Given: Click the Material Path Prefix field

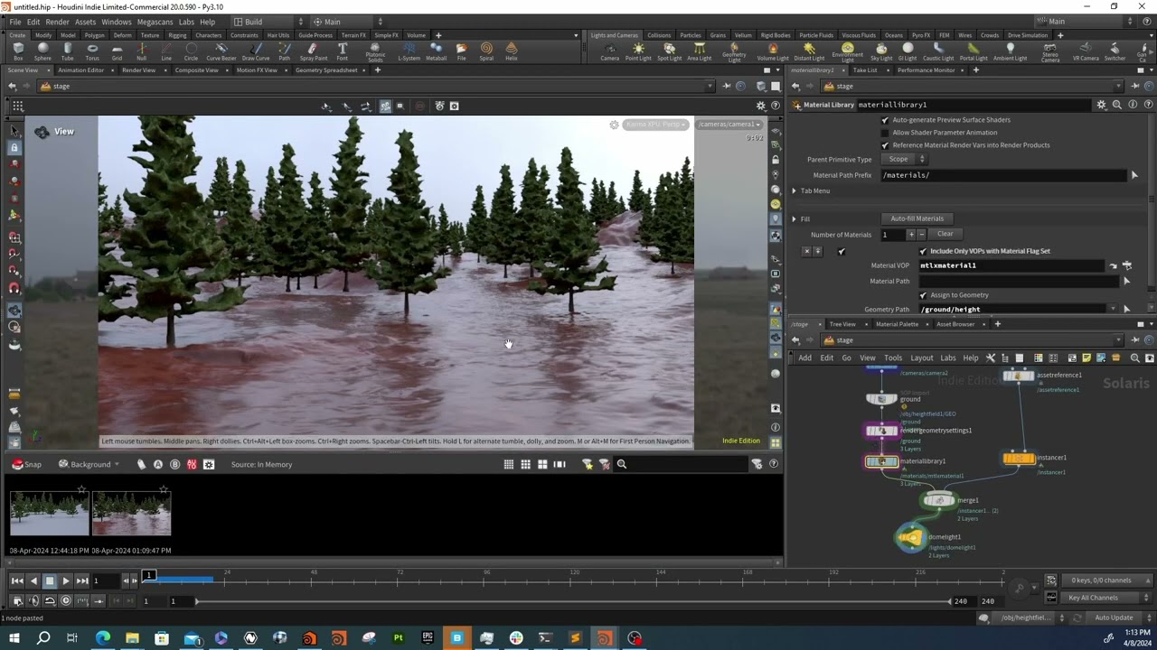Looking at the screenshot, I should click(x=1004, y=175).
